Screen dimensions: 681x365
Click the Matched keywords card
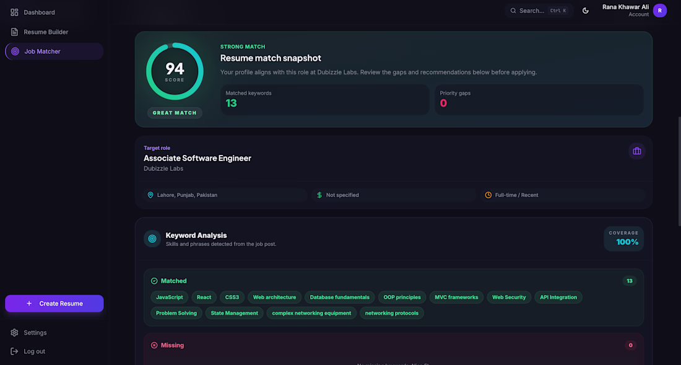click(325, 100)
